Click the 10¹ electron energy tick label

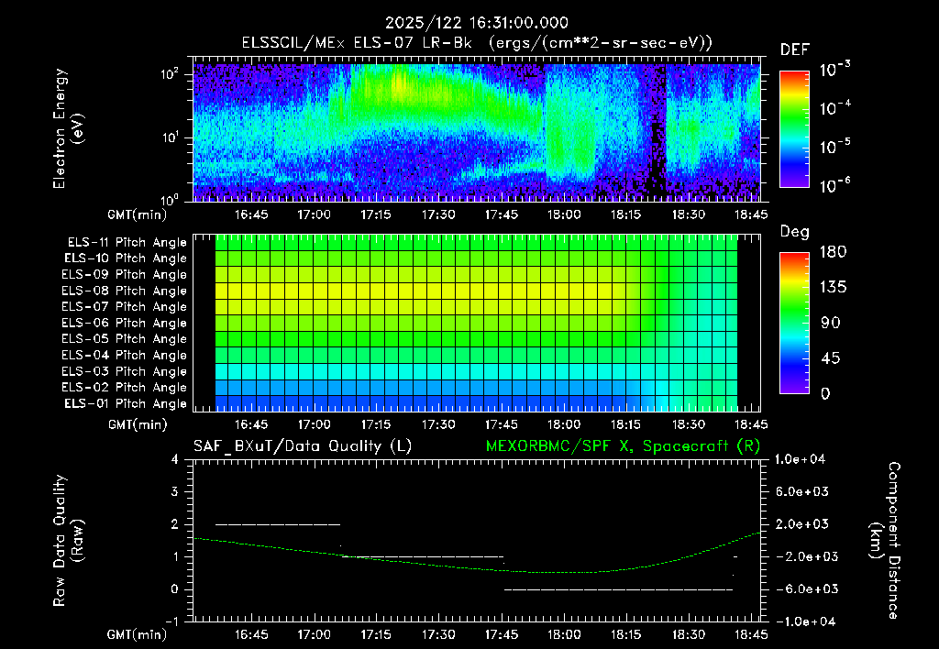coord(170,137)
